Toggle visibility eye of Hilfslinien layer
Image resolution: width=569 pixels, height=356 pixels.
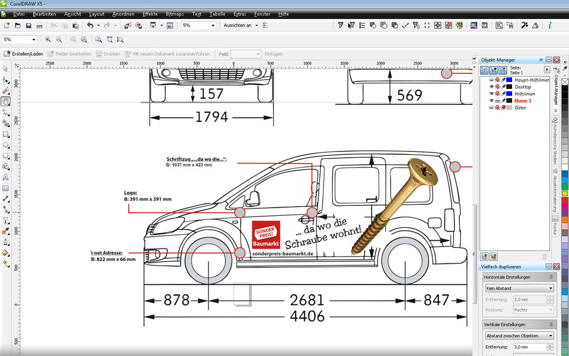coord(491,94)
